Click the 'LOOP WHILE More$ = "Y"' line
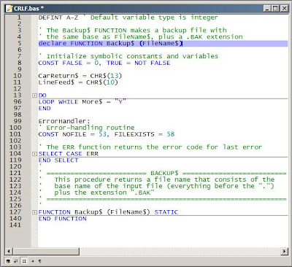The height and width of the screenshot is (267, 292). click(82, 102)
